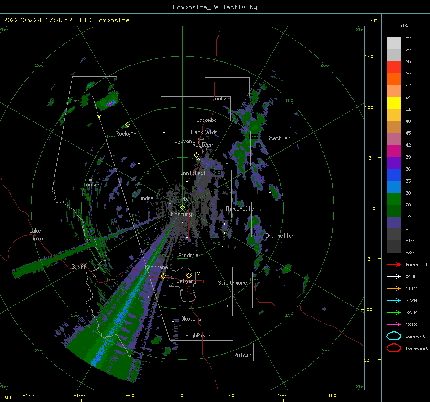Click the Olds town label
The image size is (430, 402).
coord(182,199)
